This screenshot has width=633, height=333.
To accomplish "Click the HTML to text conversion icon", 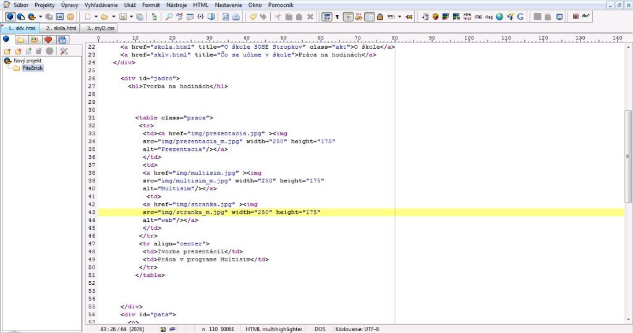I will coord(467,17).
